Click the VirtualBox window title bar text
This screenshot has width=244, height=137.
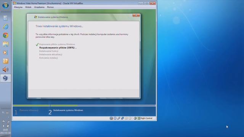pos(50,3)
